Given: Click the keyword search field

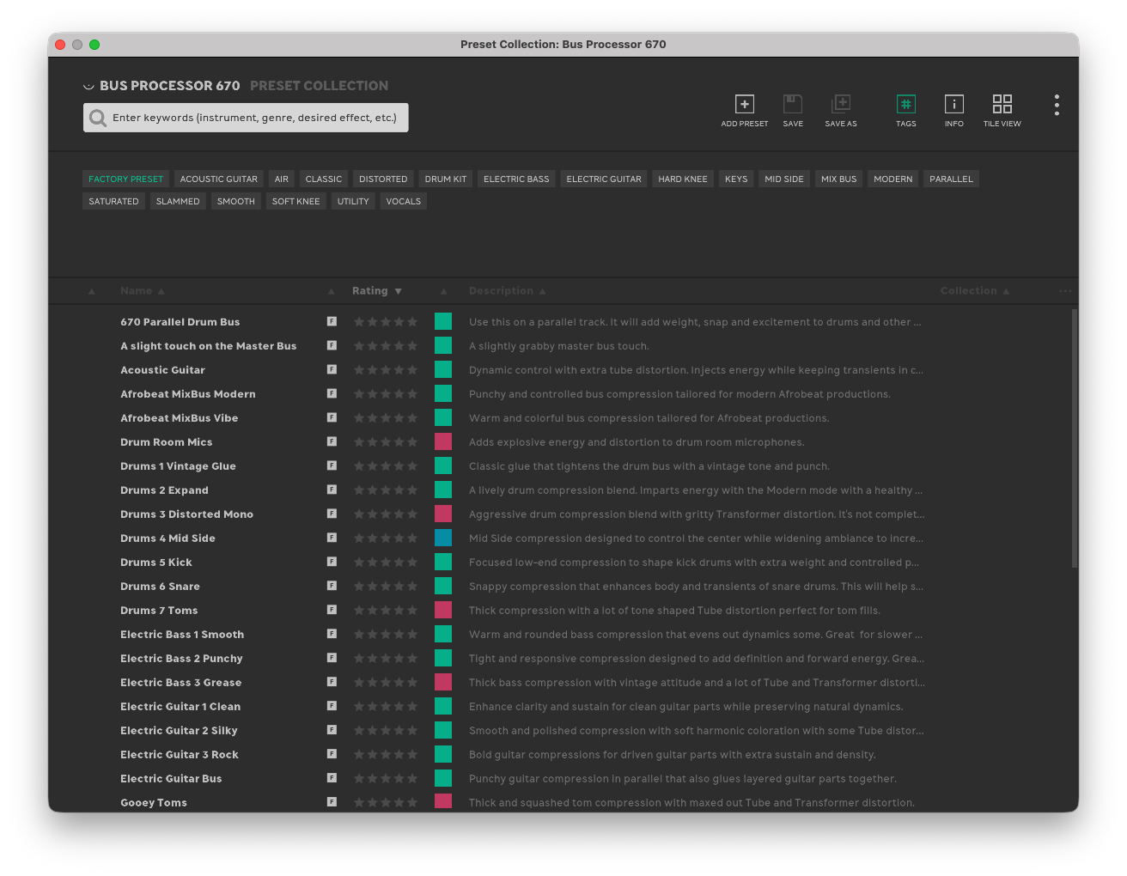Looking at the screenshot, I should tap(246, 118).
